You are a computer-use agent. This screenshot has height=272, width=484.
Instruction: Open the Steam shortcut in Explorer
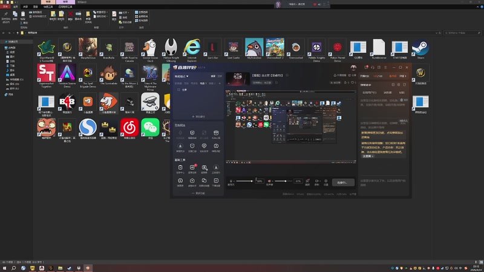tap(420, 49)
